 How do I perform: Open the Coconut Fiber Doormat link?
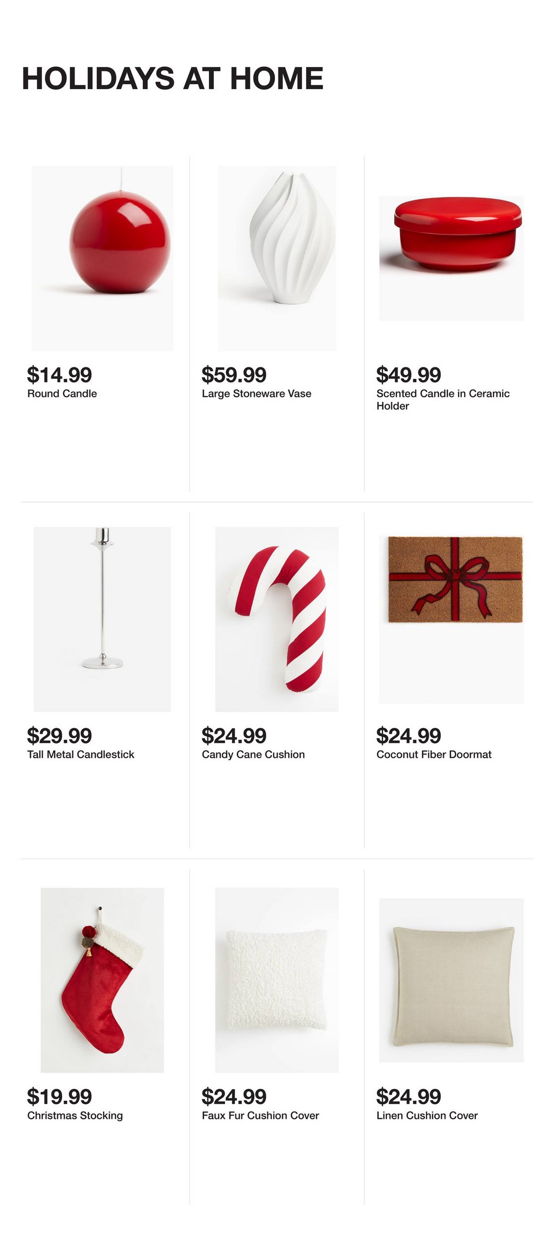(434, 754)
